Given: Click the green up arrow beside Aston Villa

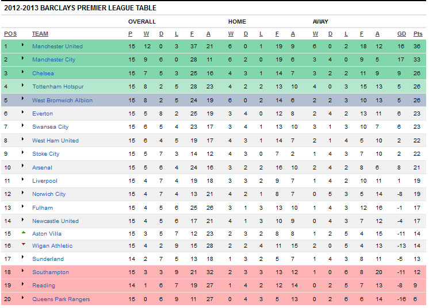Looking at the screenshot, I should (24, 233).
